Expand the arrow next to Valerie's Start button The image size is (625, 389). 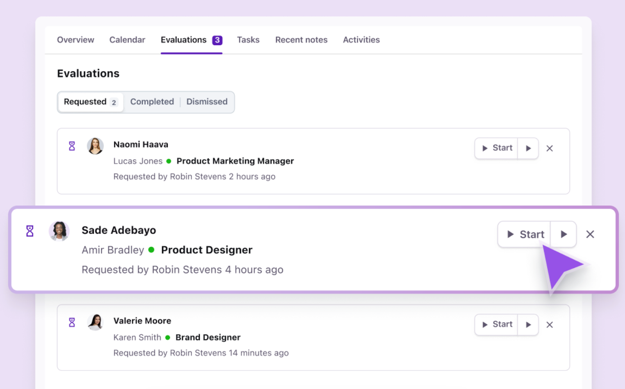coord(528,325)
